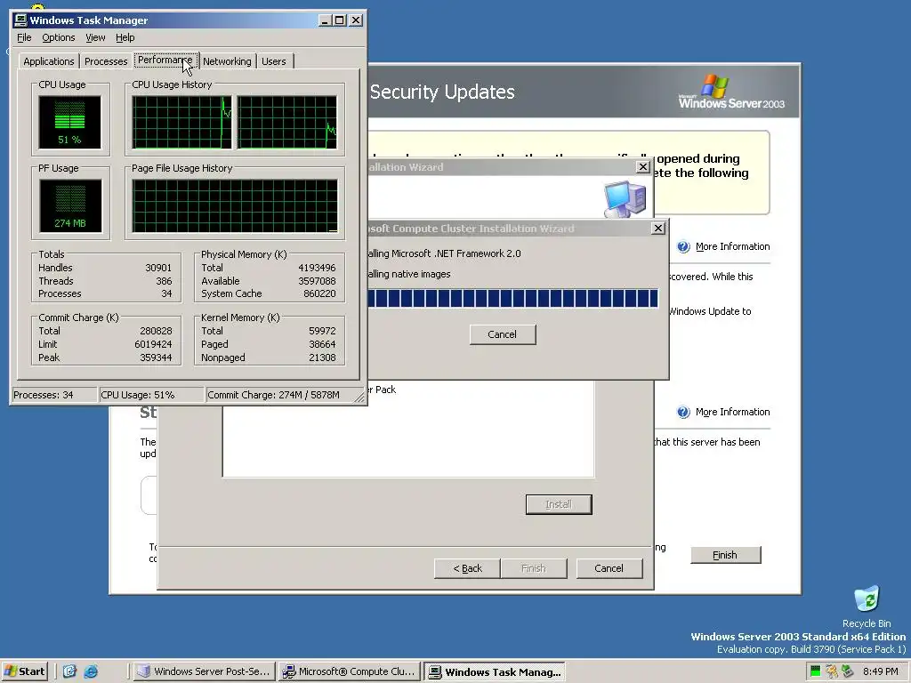
Task: Click the green CPU usage tray icon
Action: [815, 672]
